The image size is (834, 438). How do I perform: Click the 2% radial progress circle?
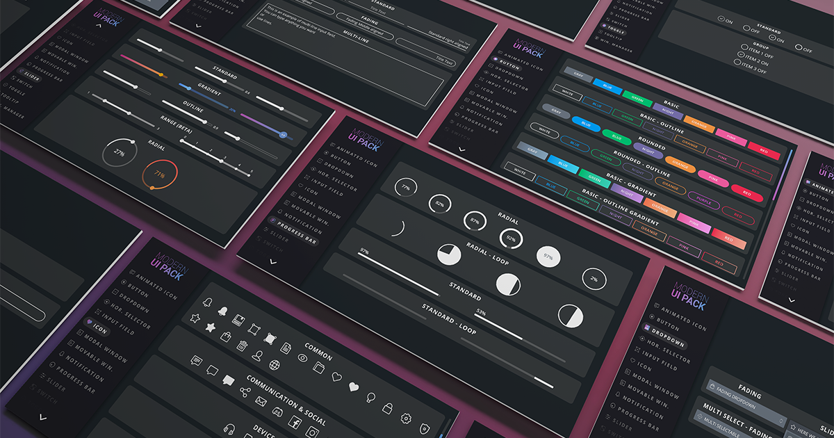[594, 279]
